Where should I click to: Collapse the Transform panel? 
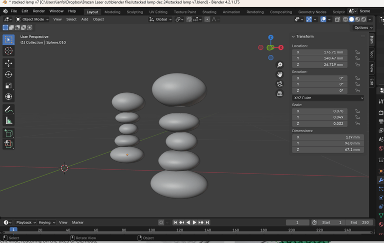pos(293,36)
